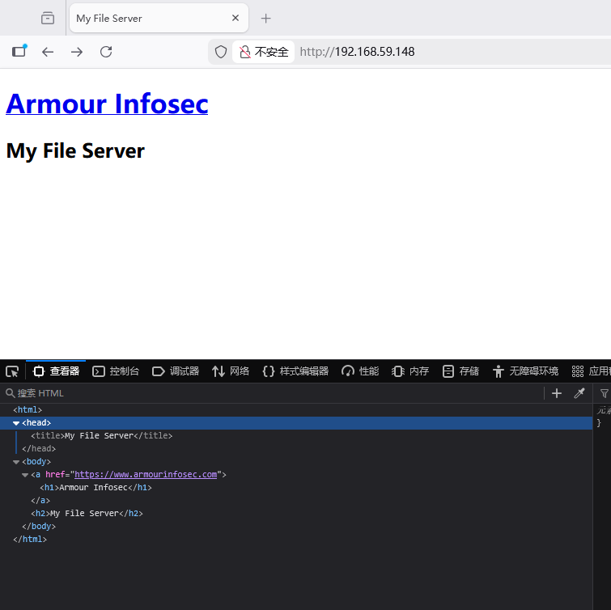Activate the element picker tool
Viewport: 611px width, 610px height.
tap(12, 371)
